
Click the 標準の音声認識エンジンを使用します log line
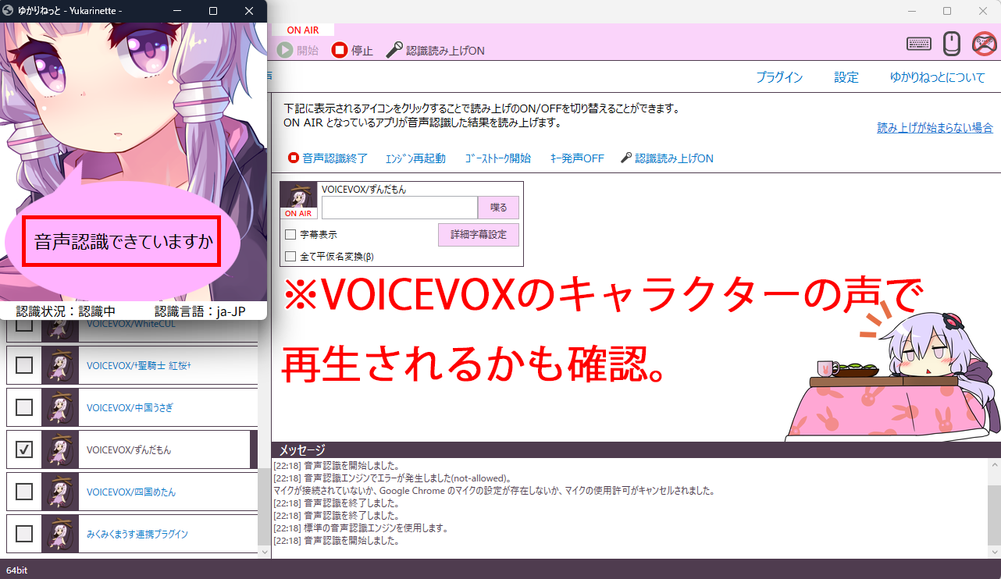click(x=361, y=528)
